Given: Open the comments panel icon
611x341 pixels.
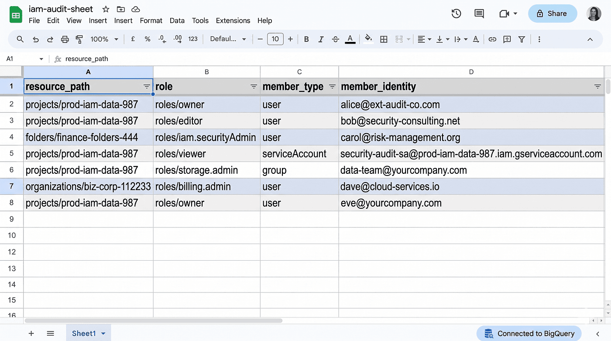Looking at the screenshot, I should click(x=479, y=14).
